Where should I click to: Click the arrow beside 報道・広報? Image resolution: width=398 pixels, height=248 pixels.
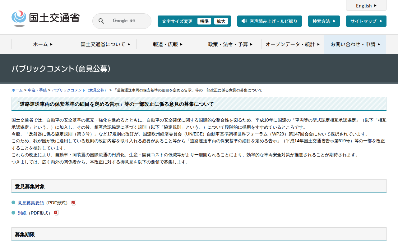(x=181, y=44)
